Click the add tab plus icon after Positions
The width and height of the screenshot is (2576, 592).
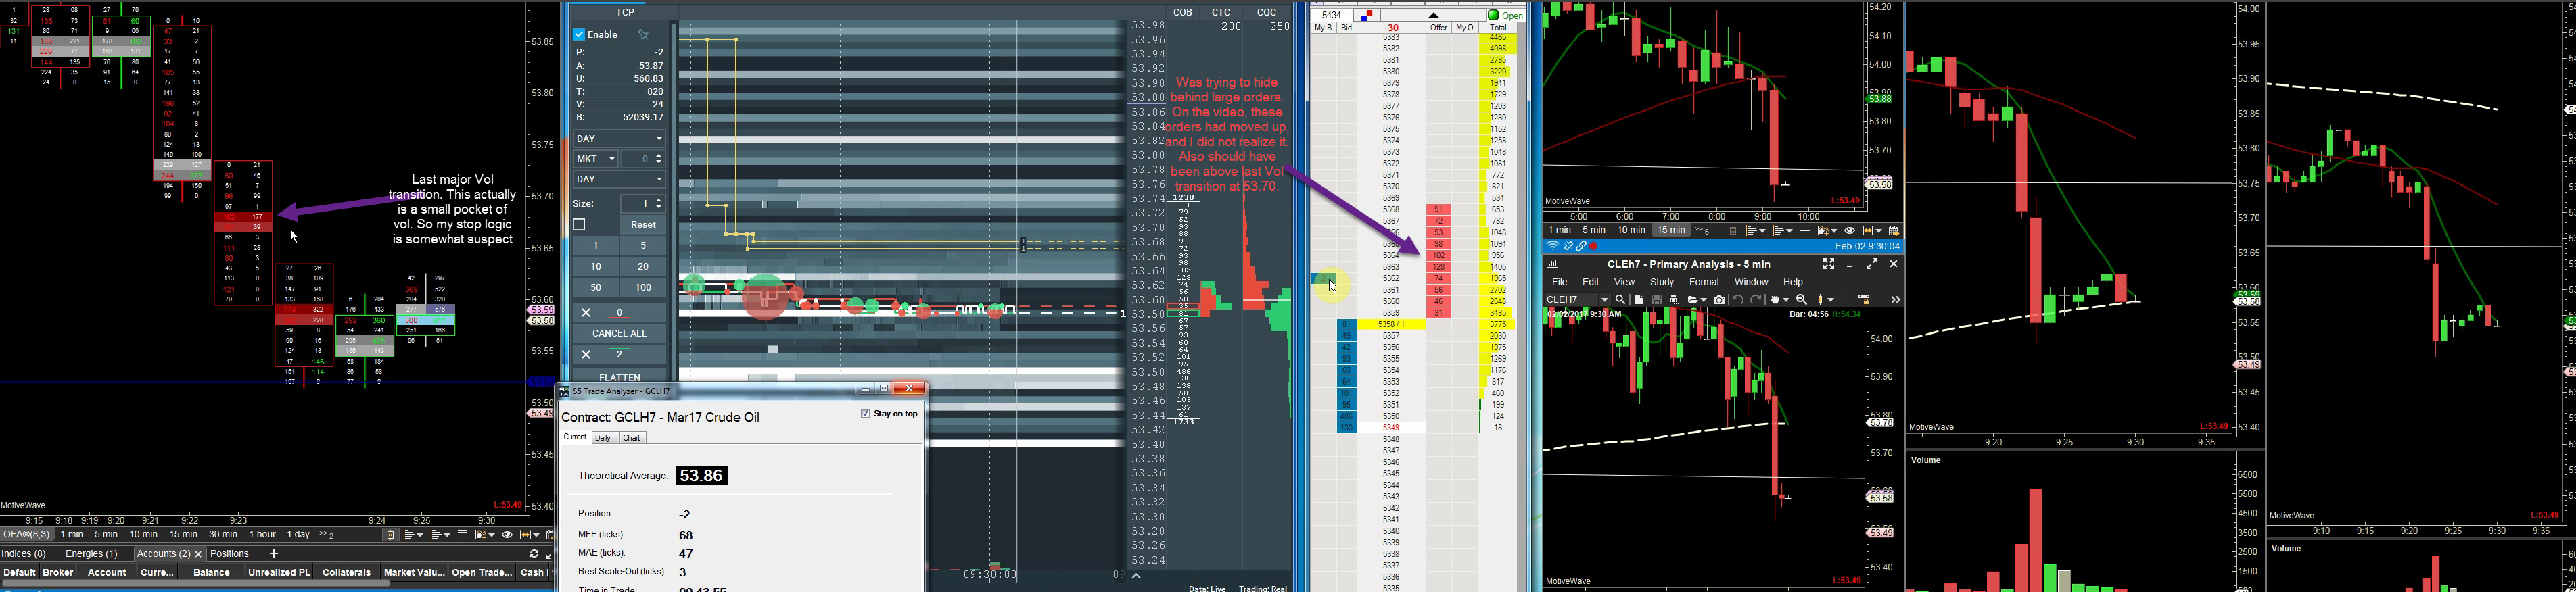click(x=274, y=554)
